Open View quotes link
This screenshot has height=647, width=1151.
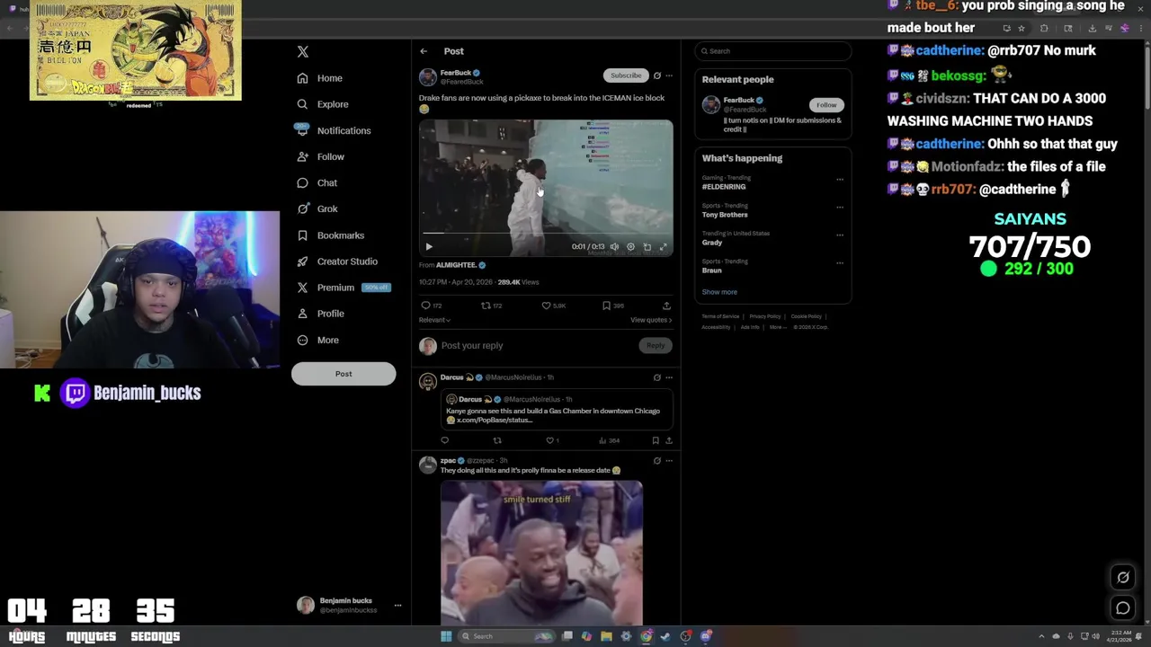651,320
